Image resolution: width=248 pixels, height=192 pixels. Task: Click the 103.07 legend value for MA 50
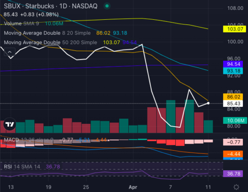111,42
